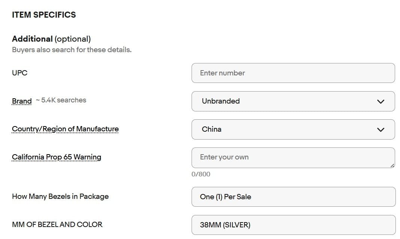This screenshot has width=400, height=239.
Task: Click the ~5.4K searches hint text
Action: (x=61, y=100)
